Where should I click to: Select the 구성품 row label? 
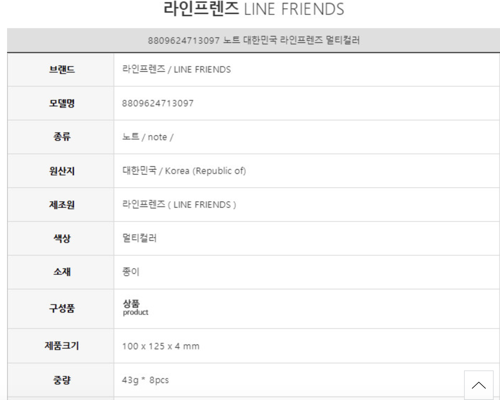[x=62, y=308]
